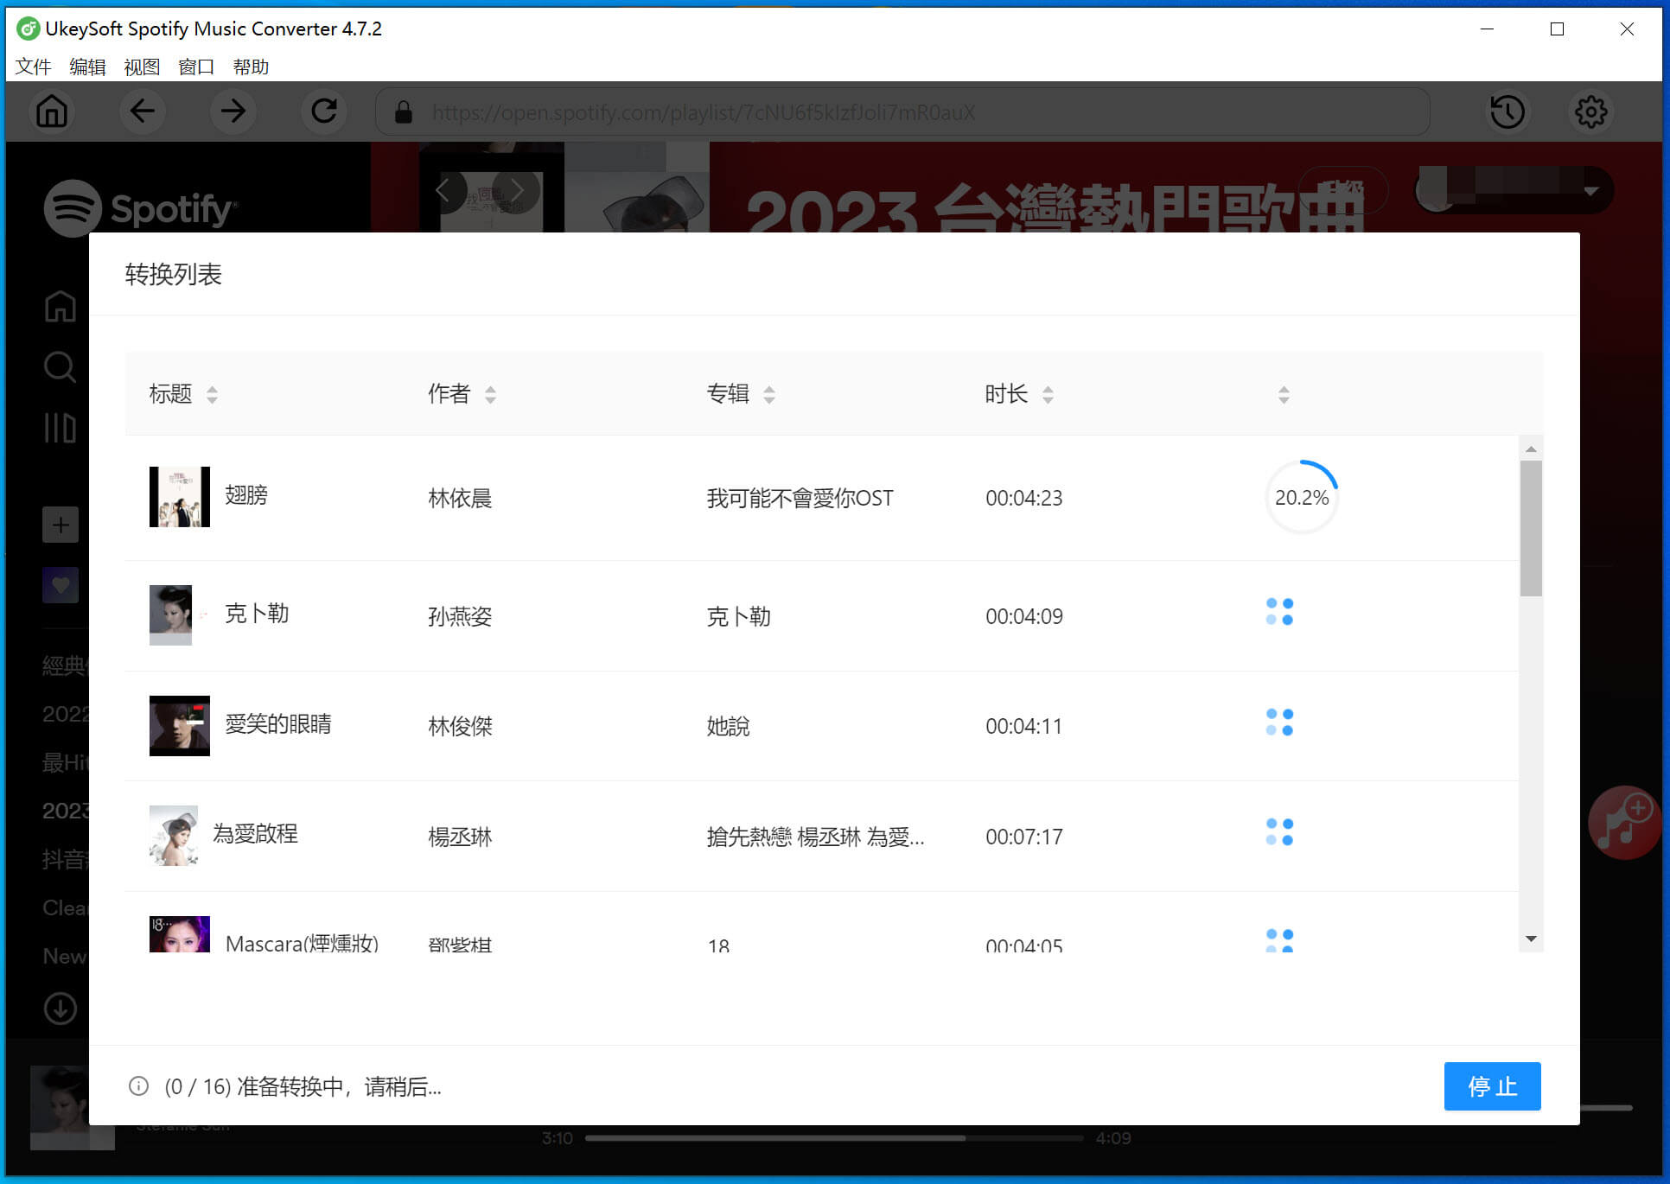Click the sort arrows on the status column
This screenshot has height=1184, width=1670.
click(x=1284, y=395)
